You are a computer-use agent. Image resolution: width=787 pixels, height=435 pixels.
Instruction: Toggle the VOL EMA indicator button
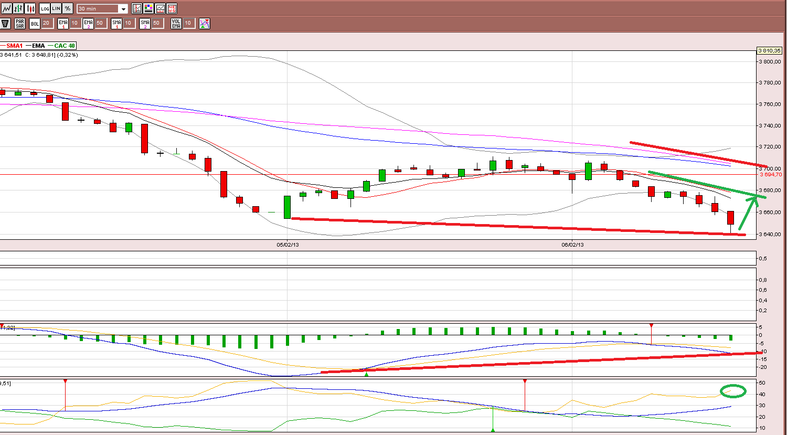[x=176, y=24]
